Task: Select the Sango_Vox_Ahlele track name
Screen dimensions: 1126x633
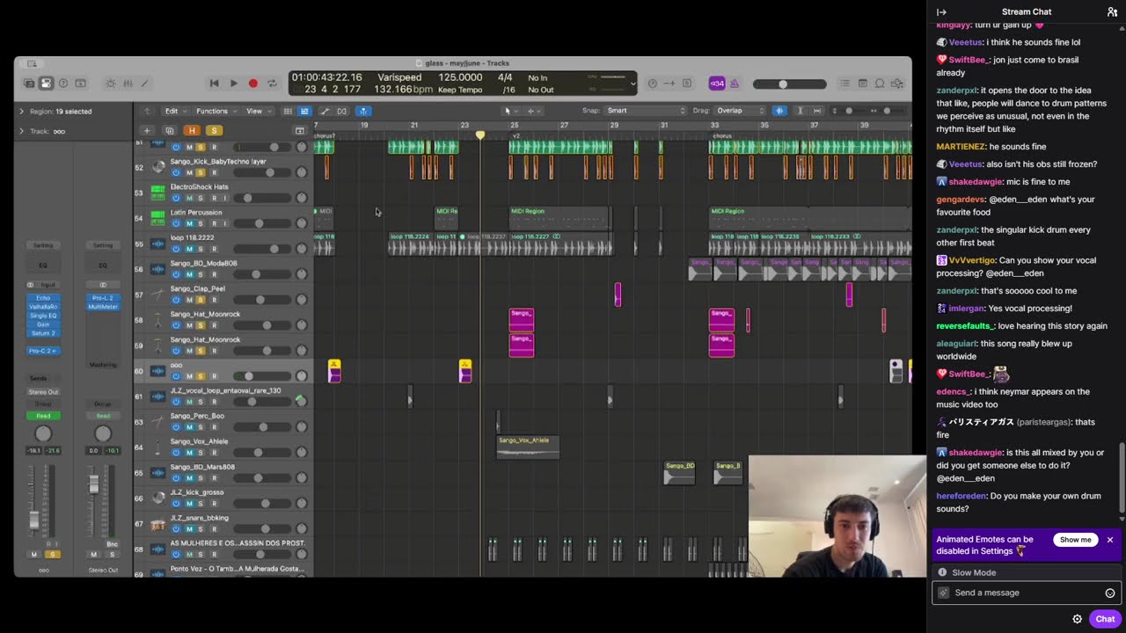Action: [x=199, y=441]
